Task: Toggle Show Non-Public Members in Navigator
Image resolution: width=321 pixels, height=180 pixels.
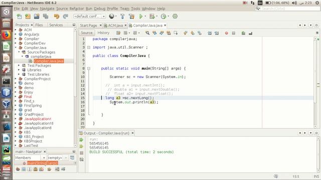Action: (36, 169)
